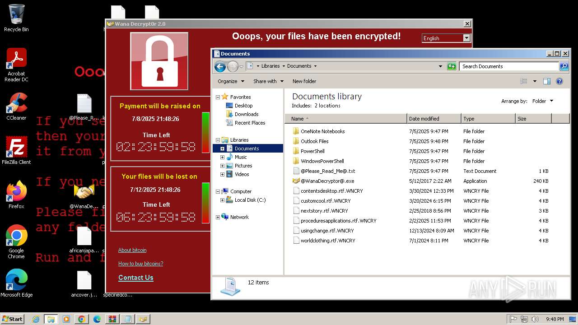The height and width of the screenshot is (325, 578).
Task: Sort by the Size column header
Action: click(533, 119)
